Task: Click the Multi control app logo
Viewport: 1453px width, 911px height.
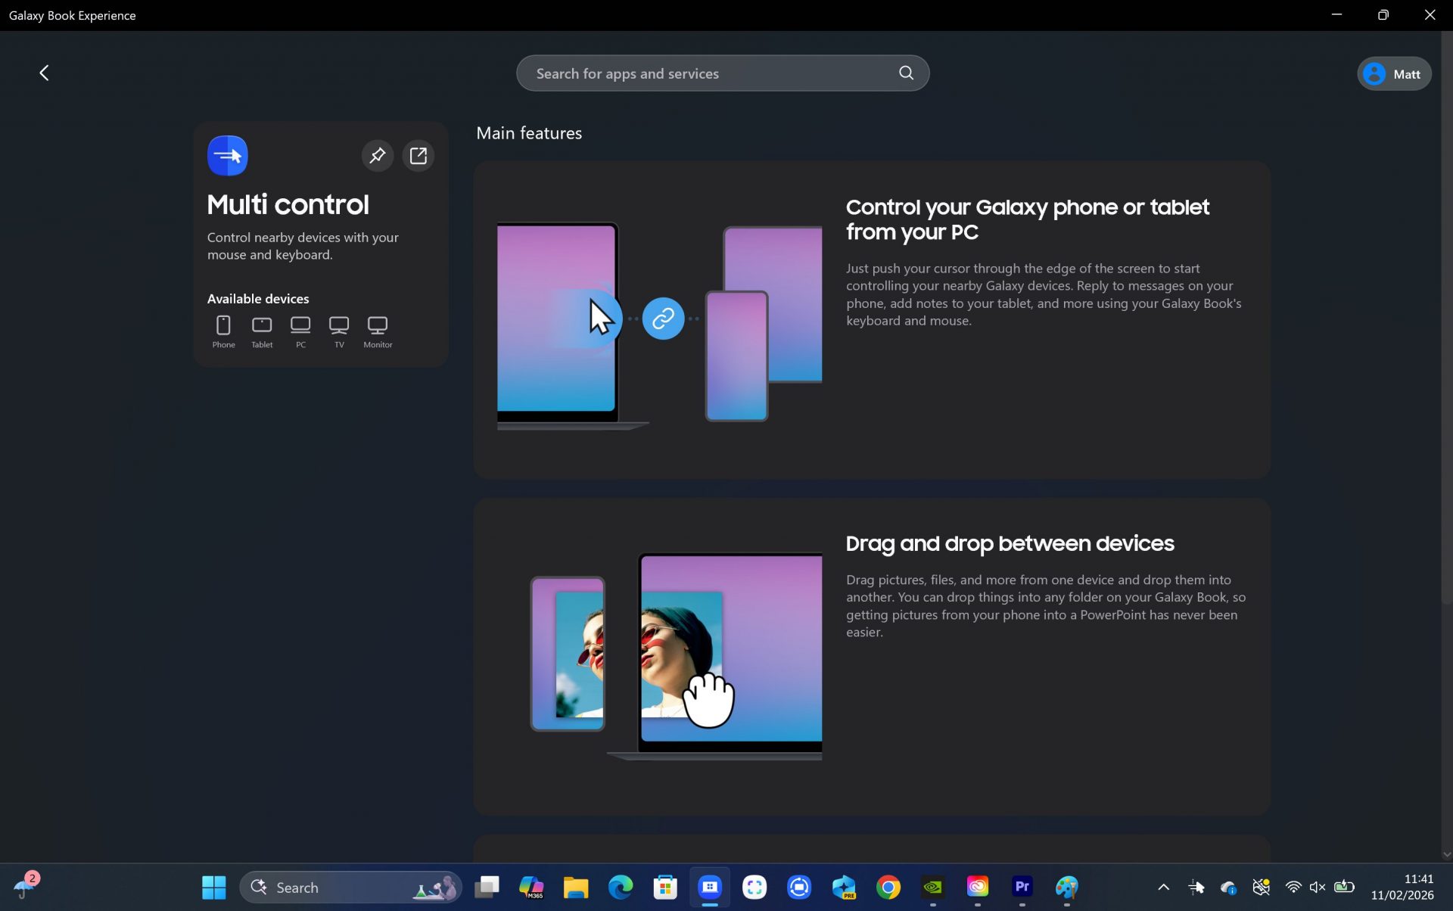Action: pyautogui.click(x=227, y=155)
